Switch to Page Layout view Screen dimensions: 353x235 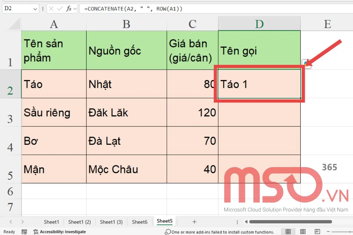(x=303, y=232)
